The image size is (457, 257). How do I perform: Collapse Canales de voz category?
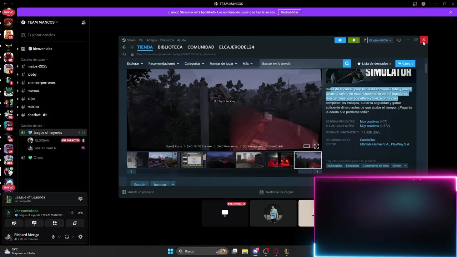coord(33,126)
